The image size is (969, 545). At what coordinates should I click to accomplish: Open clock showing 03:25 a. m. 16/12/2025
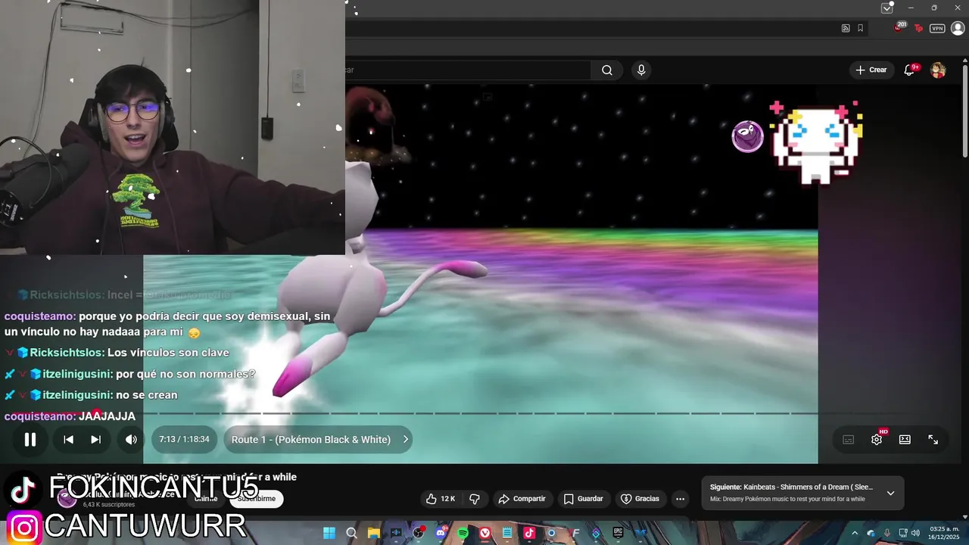point(944,533)
